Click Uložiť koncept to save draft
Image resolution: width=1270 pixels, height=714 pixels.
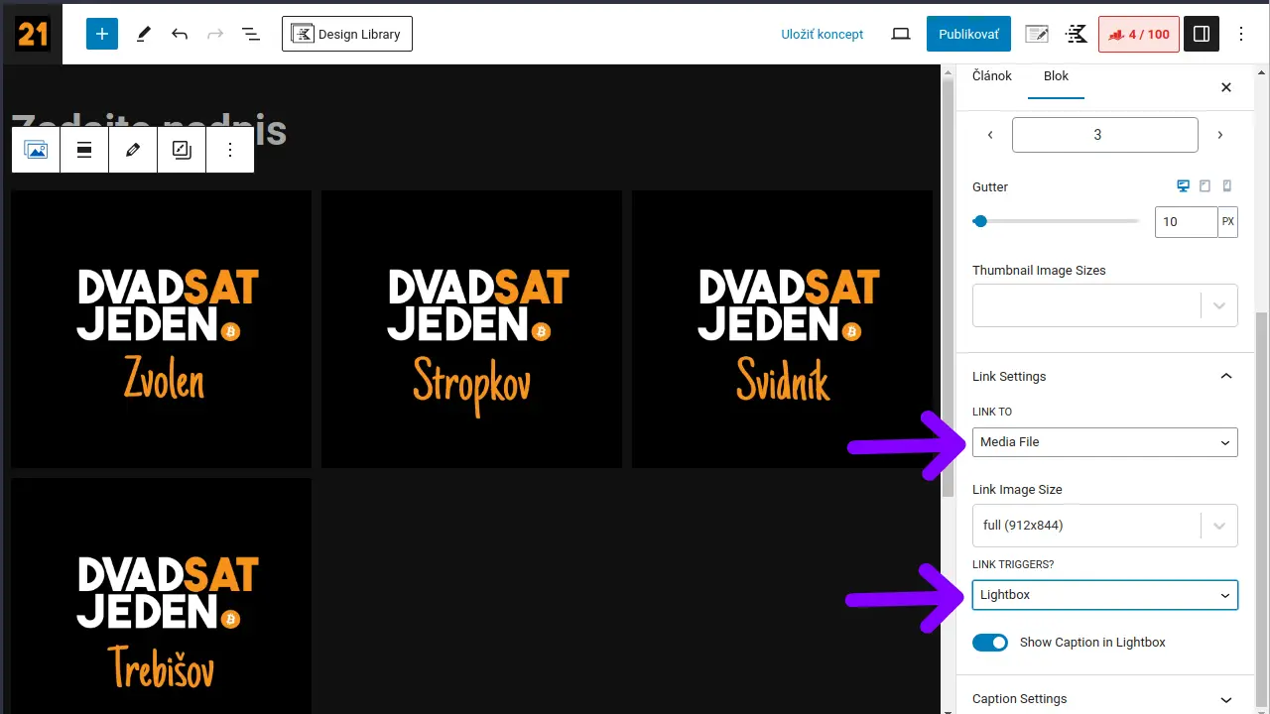pyautogui.click(x=823, y=34)
